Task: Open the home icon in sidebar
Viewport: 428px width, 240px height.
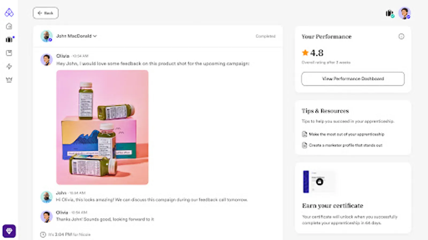Action: [9, 26]
